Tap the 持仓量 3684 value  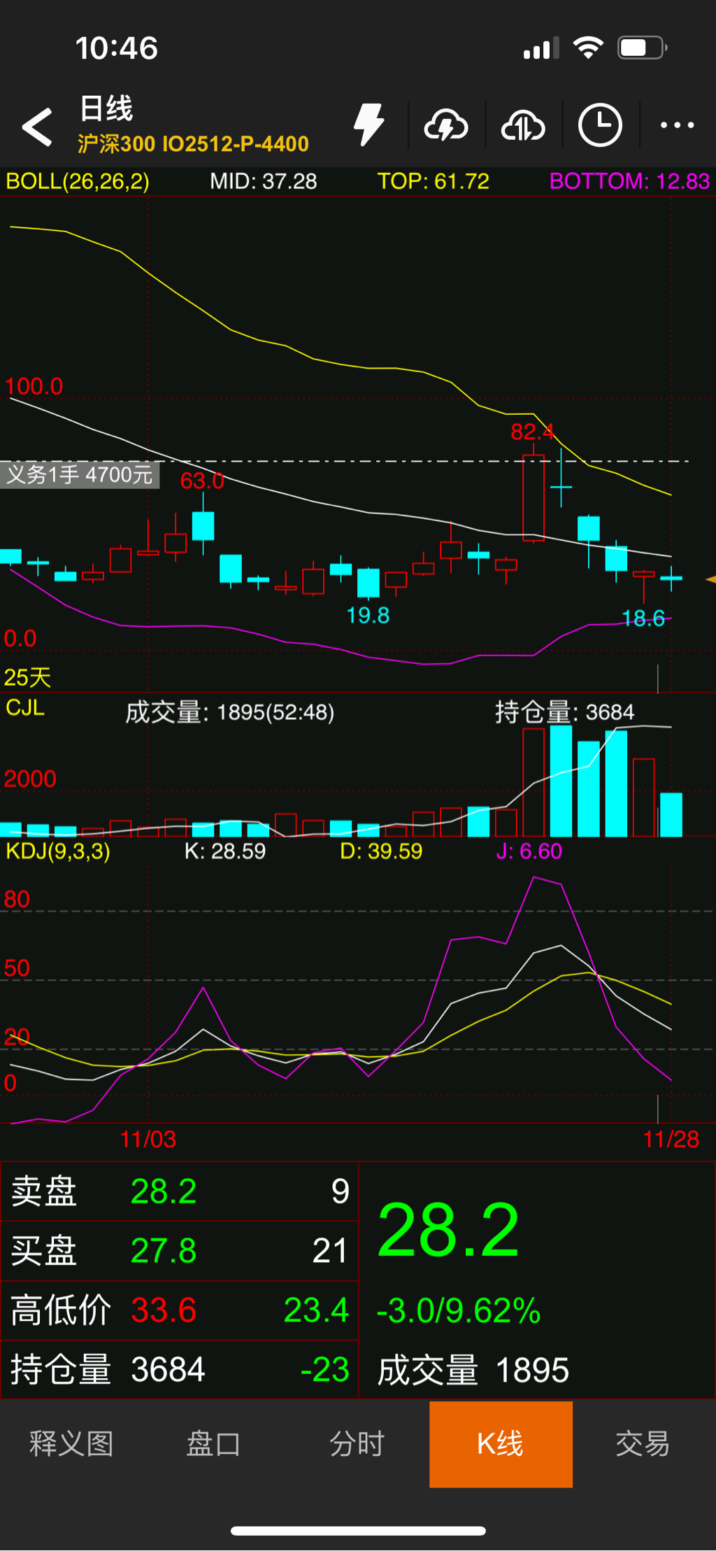[168, 1370]
